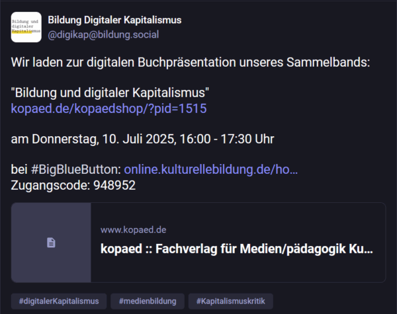Click the www.kopaed.de domain in card

pyautogui.click(x=133, y=229)
